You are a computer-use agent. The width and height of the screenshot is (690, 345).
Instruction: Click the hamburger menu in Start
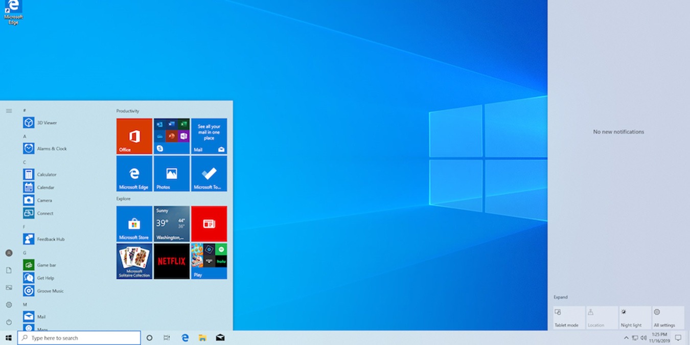[8, 110]
